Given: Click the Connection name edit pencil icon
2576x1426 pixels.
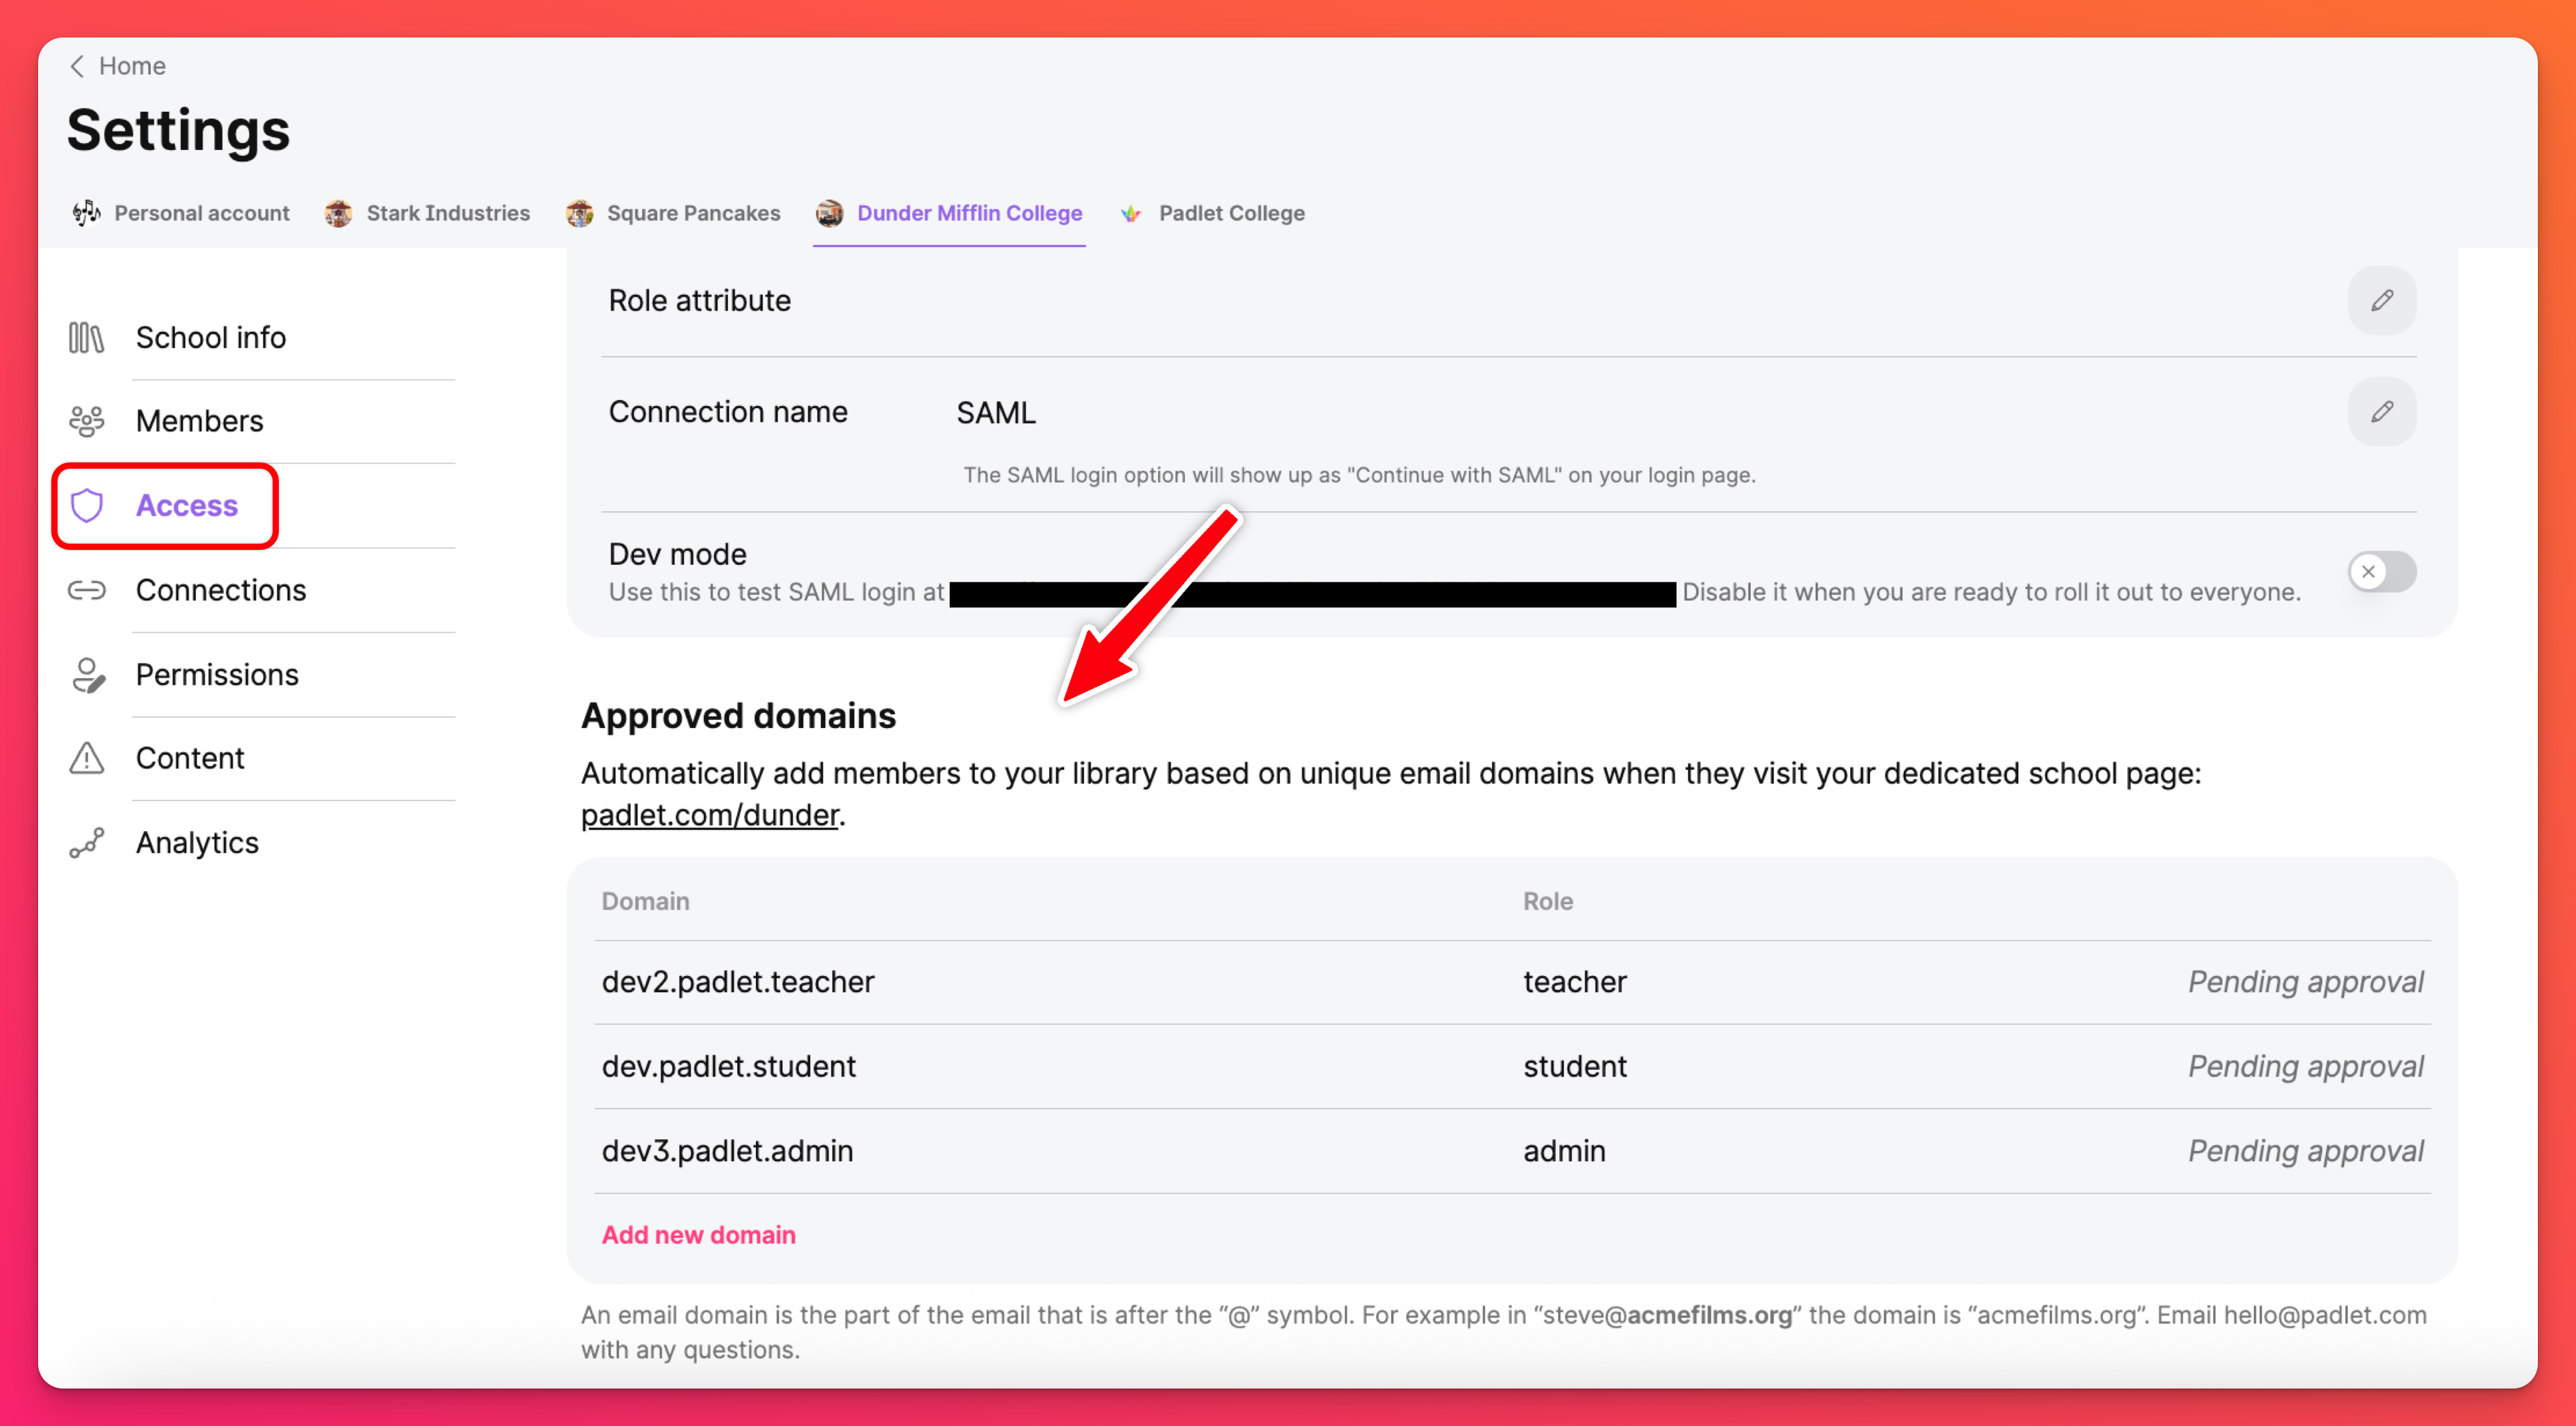Looking at the screenshot, I should coord(2381,412).
